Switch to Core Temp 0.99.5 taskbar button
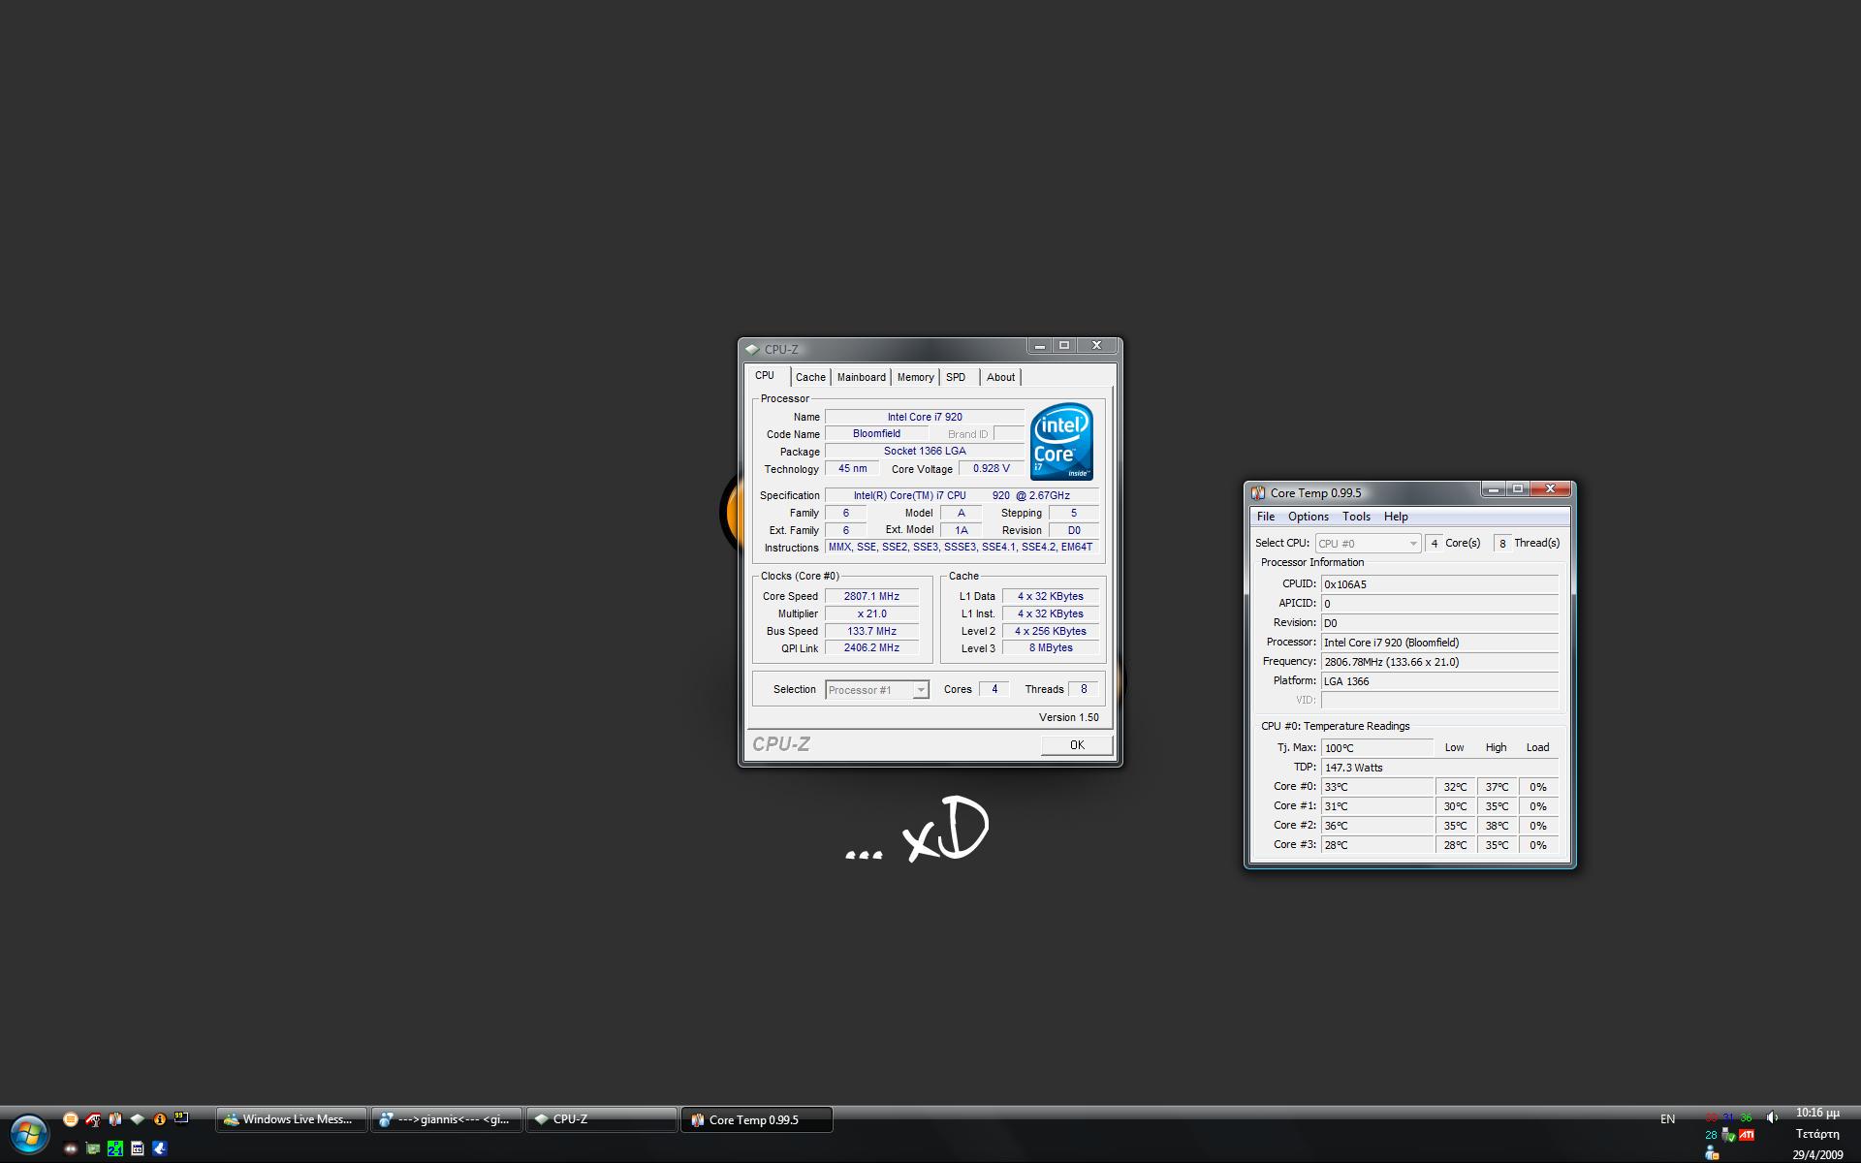The height and width of the screenshot is (1163, 1861). point(757,1119)
